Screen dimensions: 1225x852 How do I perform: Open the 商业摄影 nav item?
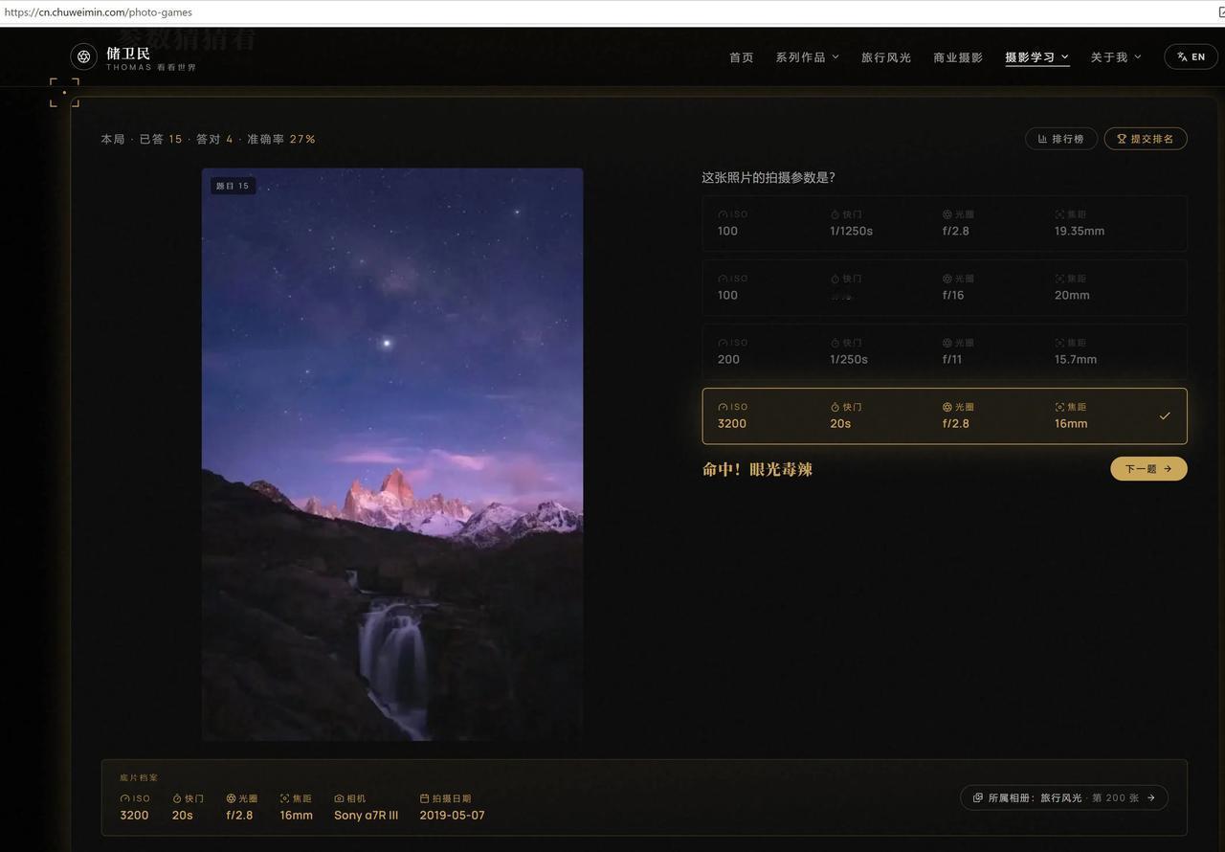pos(958,57)
